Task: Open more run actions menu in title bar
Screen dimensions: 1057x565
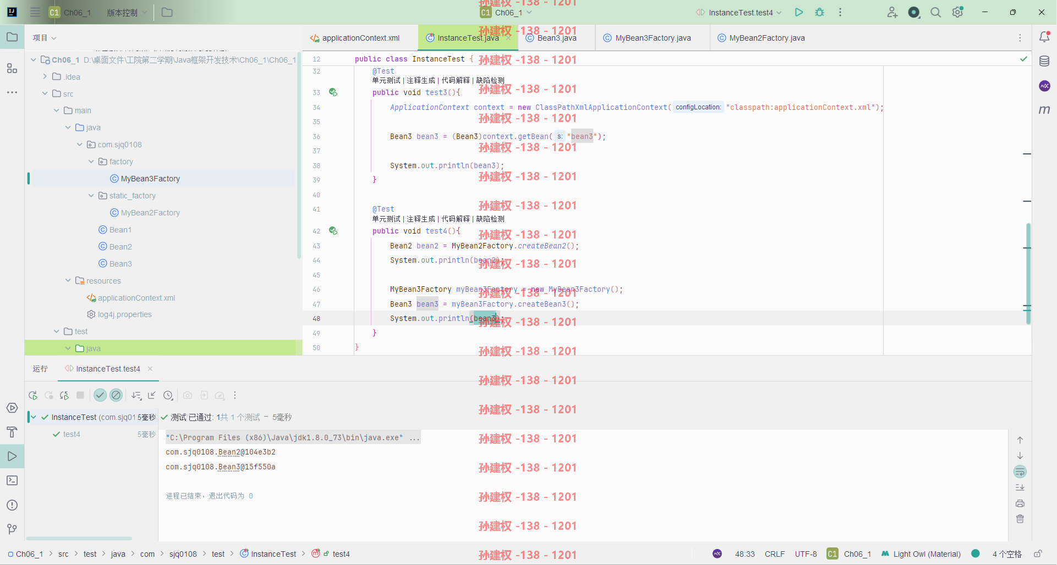Action: click(840, 12)
